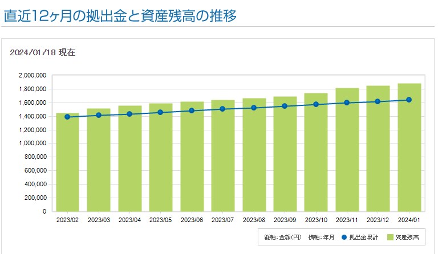Click the 2024/01 contribution data point
Screen dimensions: 438x254
pos(409,100)
